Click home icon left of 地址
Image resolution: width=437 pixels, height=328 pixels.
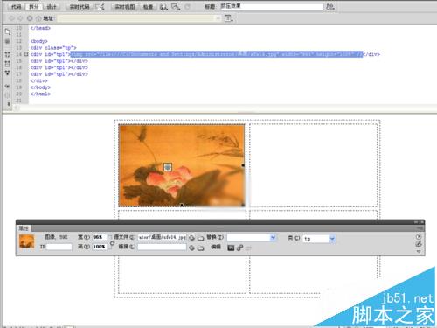[x=38, y=18]
